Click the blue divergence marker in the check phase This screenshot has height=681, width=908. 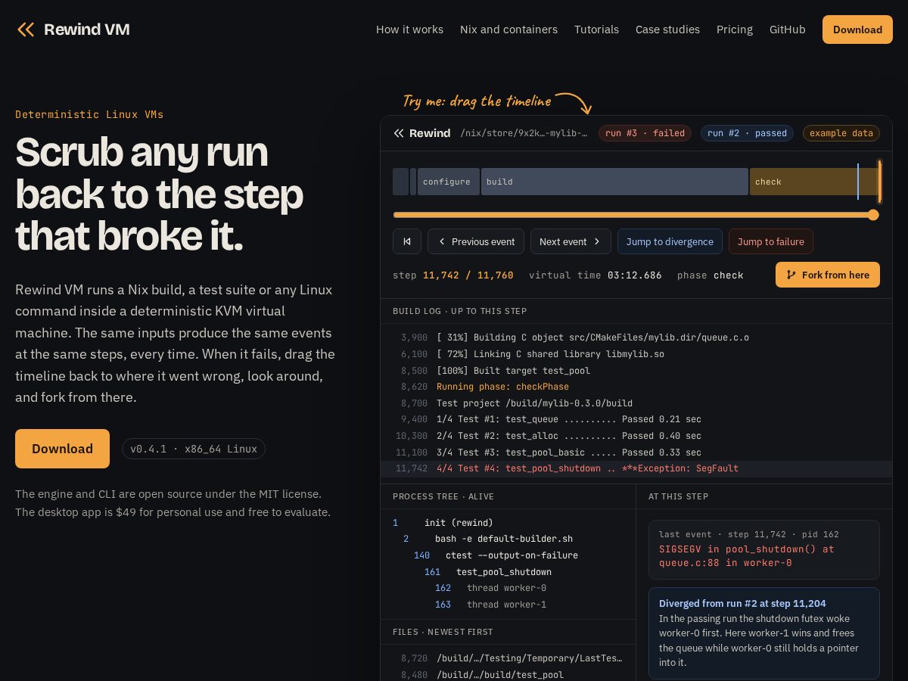[858, 182]
